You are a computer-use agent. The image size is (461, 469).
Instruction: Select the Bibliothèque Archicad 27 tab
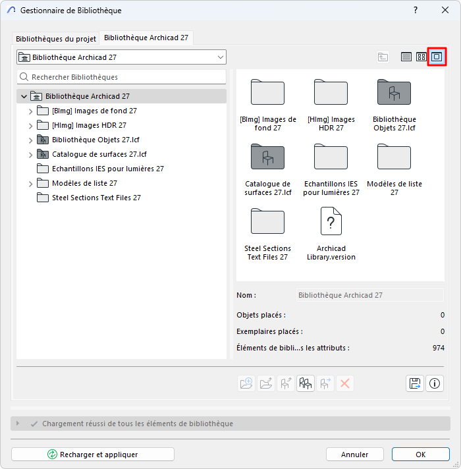[146, 38]
